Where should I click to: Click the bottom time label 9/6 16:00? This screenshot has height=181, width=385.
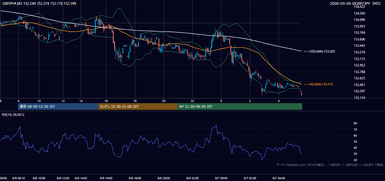[x=106, y=178]
